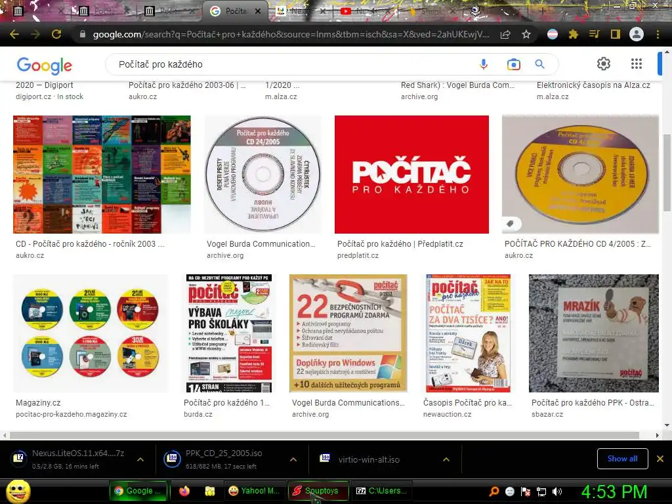Open the media control queue icon

pyautogui.click(x=595, y=34)
